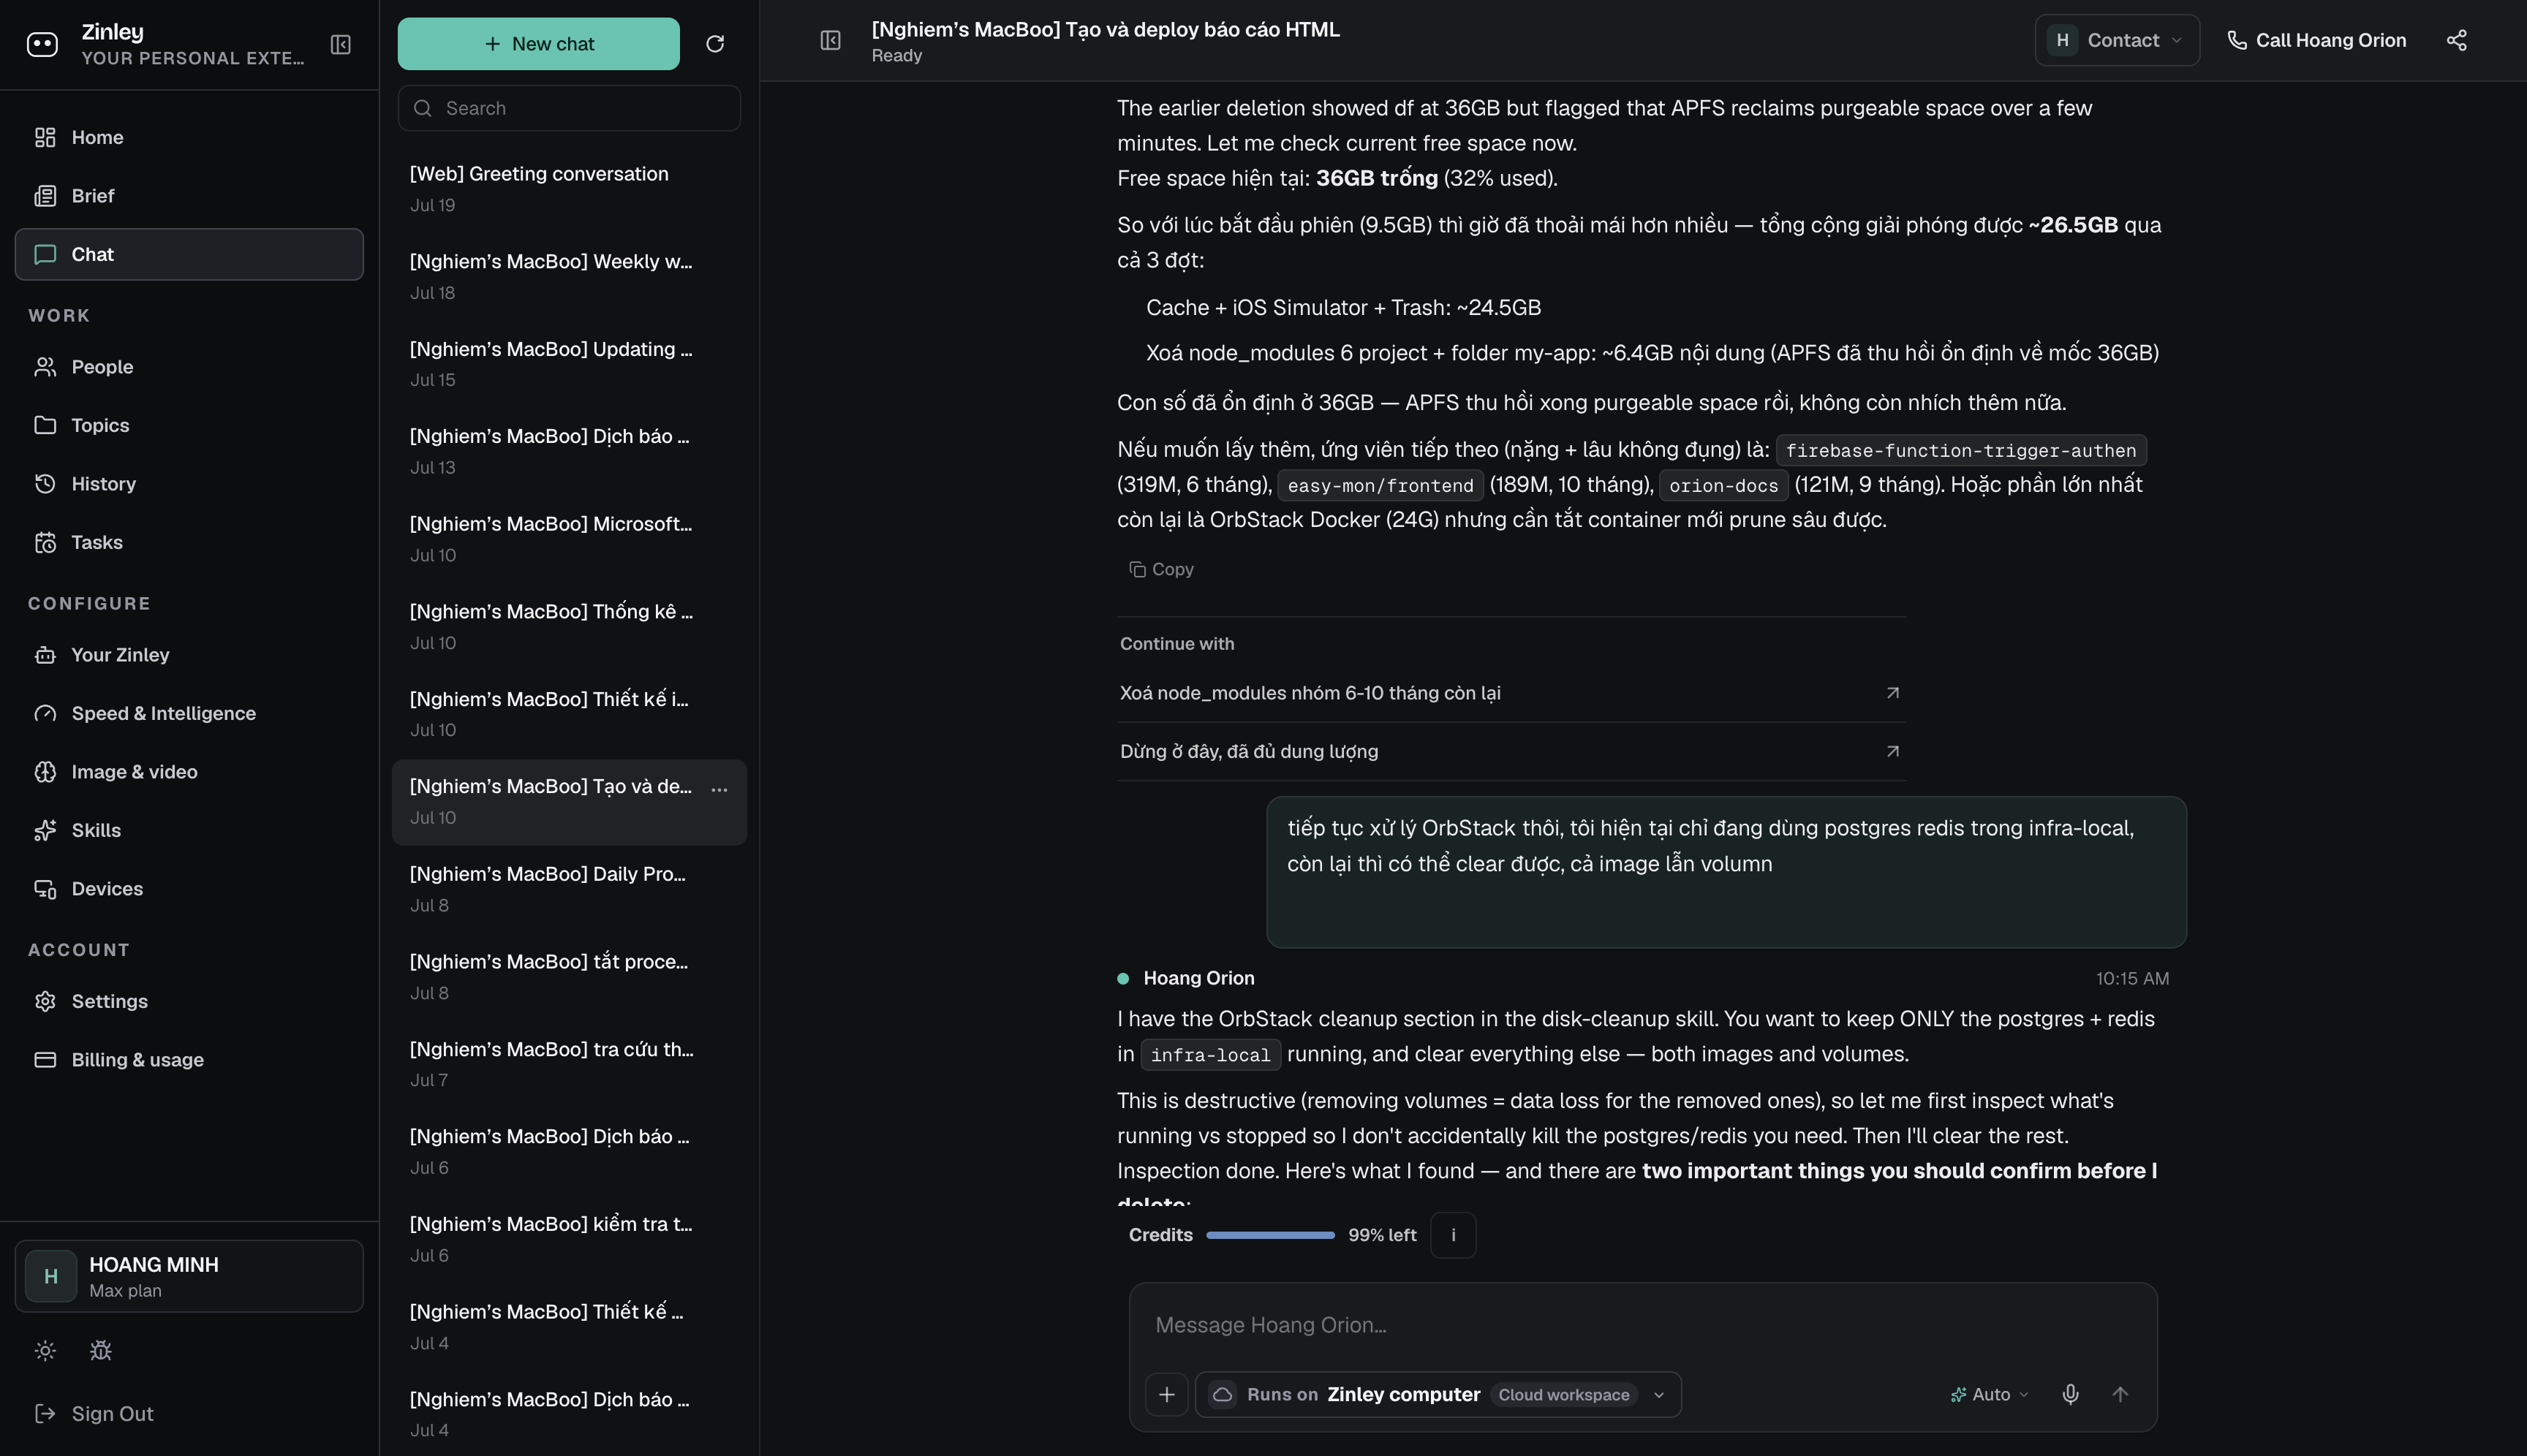The width and height of the screenshot is (2527, 1456).
Task: Click the Credits progress bar
Action: pyautogui.click(x=1269, y=1235)
